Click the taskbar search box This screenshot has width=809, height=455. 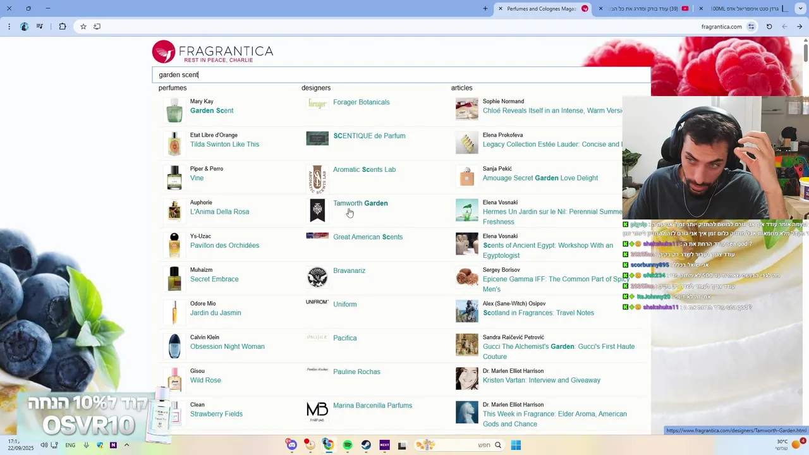click(x=459, y=445)
